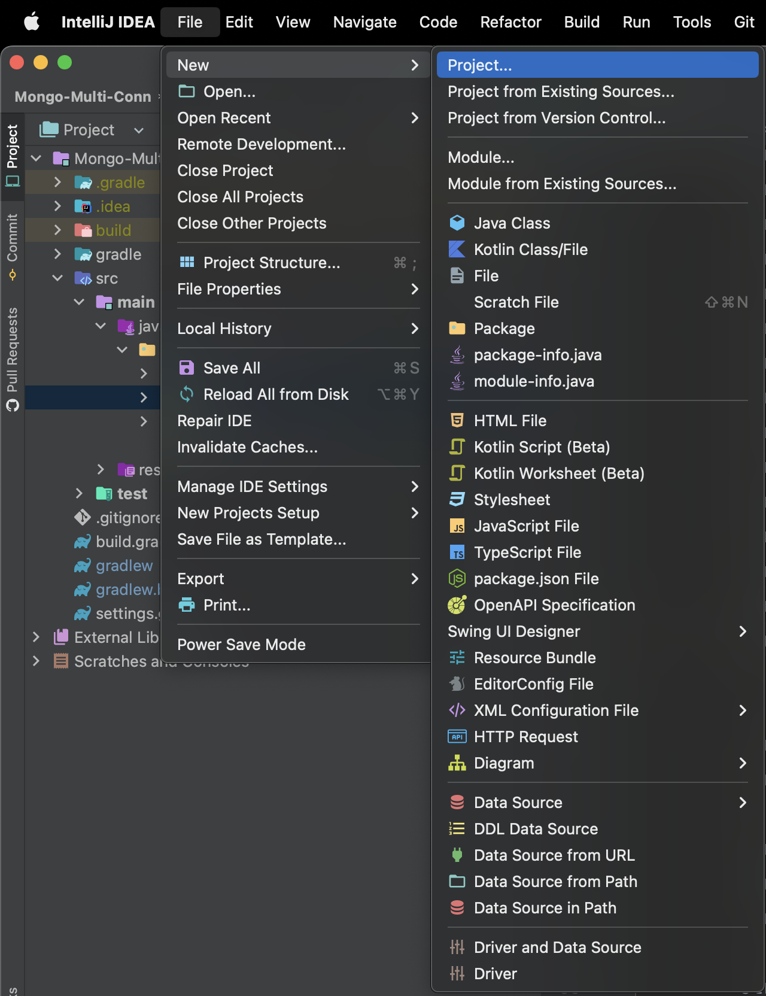Viewport: 766px width, 996px height.
Task: Click the Kotlin Worksheet (Beta) icon
Action: point(457,473)
